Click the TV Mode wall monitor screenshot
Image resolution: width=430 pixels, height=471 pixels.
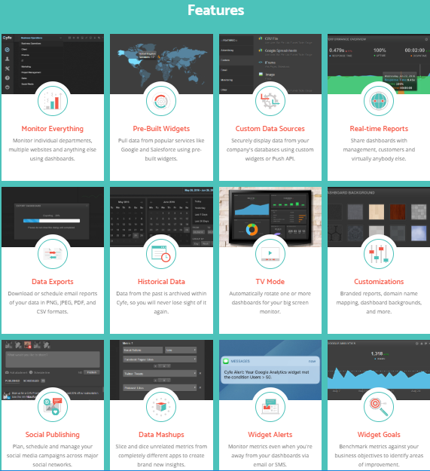coord(270,217)
